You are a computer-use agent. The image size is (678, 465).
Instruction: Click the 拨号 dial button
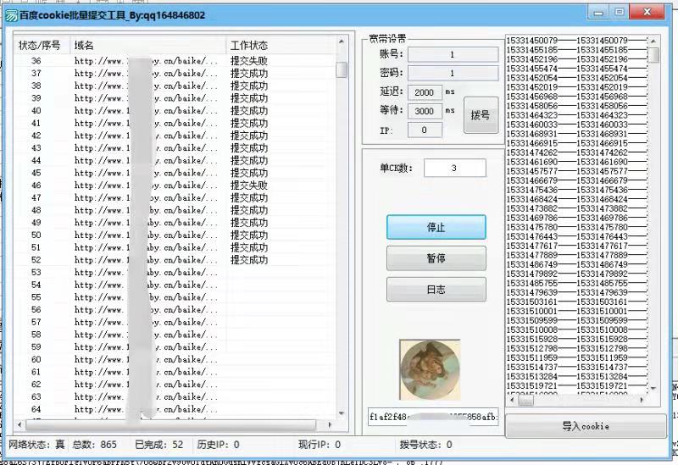point(481,115)
